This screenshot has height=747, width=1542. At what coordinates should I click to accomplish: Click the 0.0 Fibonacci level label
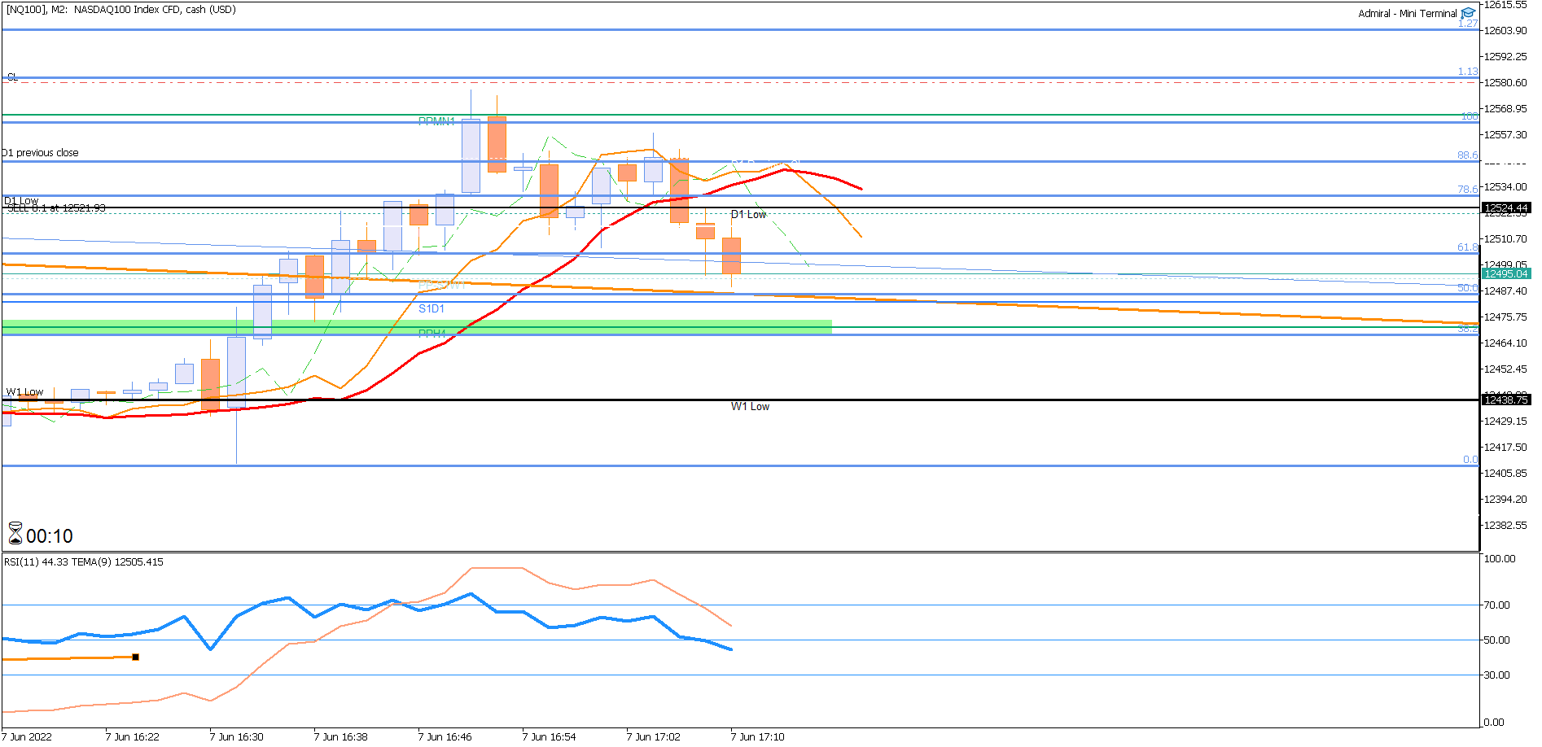1470,460
